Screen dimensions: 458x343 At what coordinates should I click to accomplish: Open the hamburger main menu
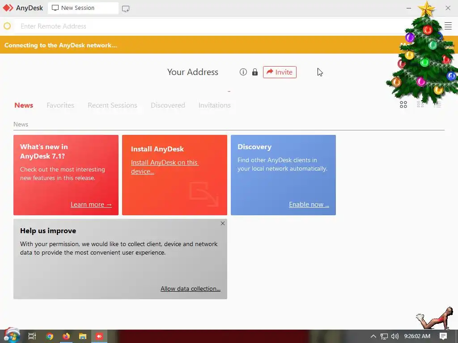[448, 26]
